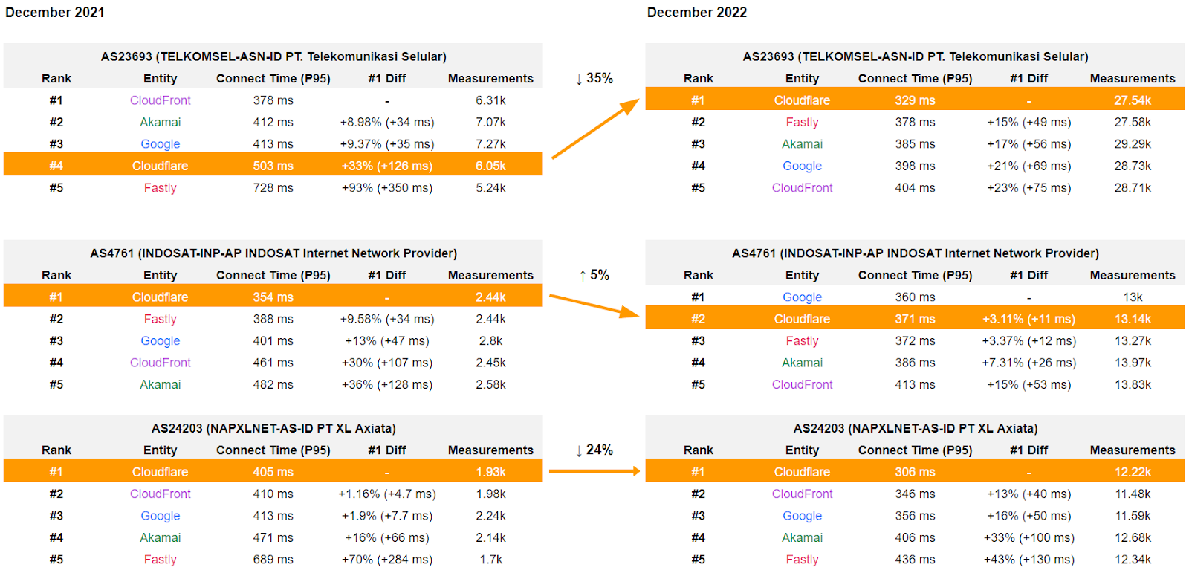Click the up arrow 5% change indicator
1189x576 pixels.
click(594, 275)
